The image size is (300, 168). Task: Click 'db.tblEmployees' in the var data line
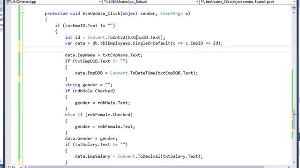tap(111, 43)
